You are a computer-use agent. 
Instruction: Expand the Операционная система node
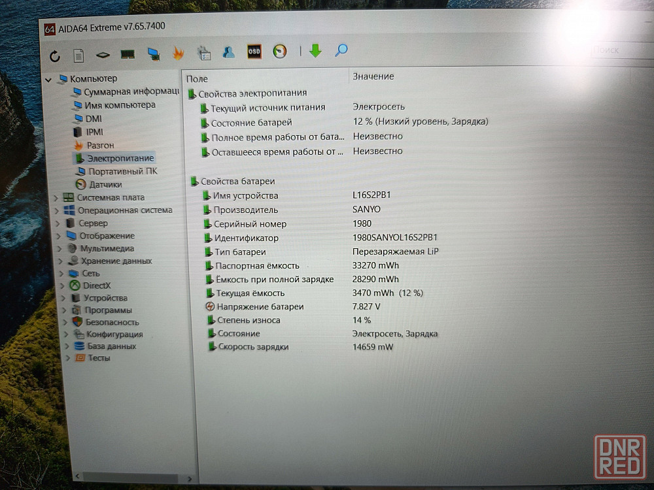click(57, 211)
